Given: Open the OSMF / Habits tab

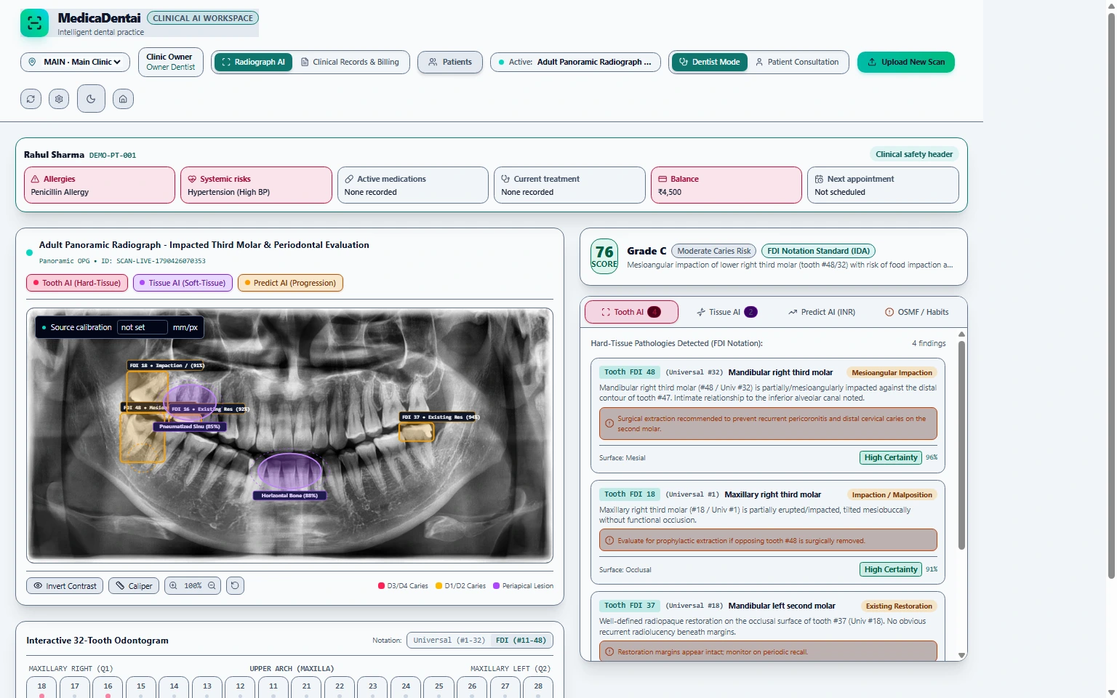Looking at the screenshot, I should click(x=916, y=312).
